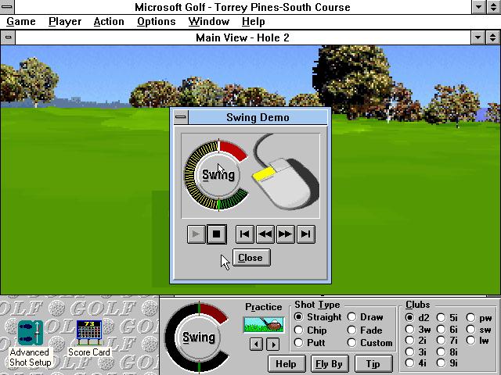Minimize the Microsoft Golf window
This screenshot has width=501, height=375.
(479, 7)
